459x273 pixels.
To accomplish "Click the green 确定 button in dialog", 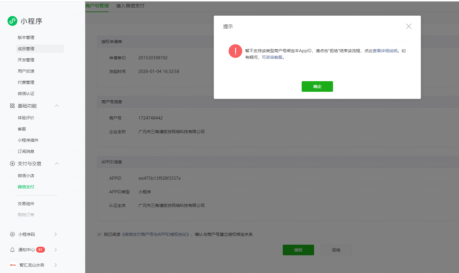I will pos(317,86).
